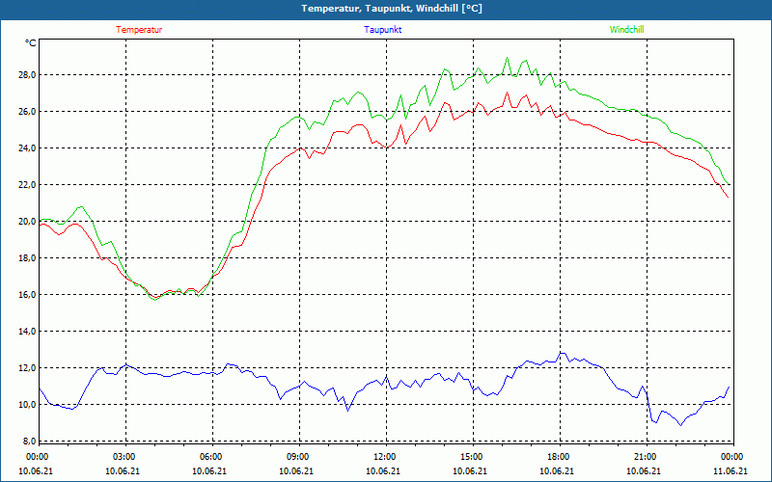The image size is (772, 482).
Task: Click the 26,0 y-axis value
Action: coord(28,112)
